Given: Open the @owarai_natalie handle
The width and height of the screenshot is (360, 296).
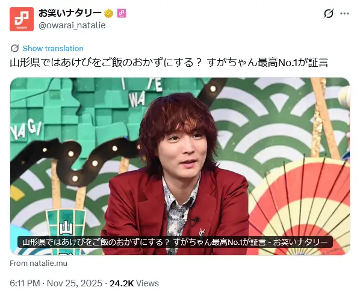Looking at the screenshot, I should pyautogui.click(x=72, y=25).
